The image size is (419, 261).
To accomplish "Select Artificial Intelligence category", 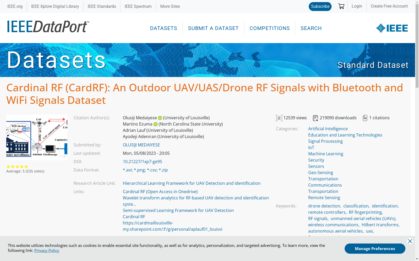I will [x=328, y=129].
